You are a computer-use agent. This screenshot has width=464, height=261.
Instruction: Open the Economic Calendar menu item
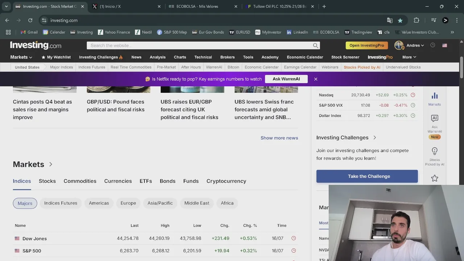click(305, 57)
